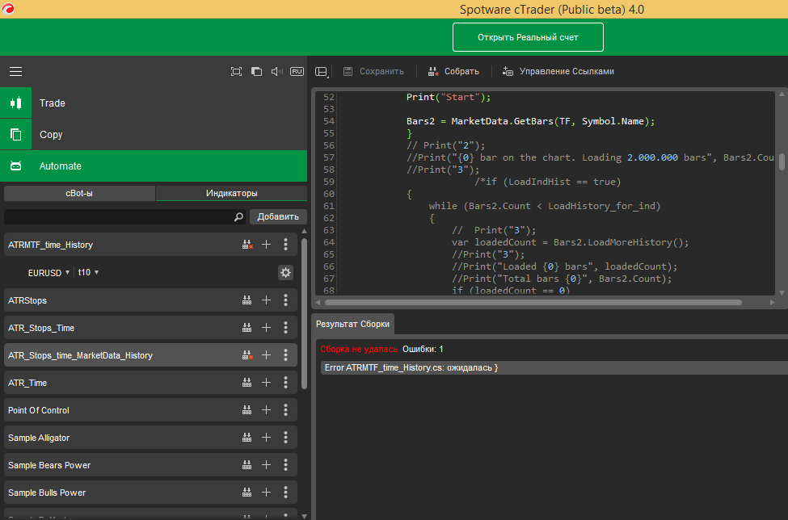Select ATRMTF_time_History in indicator list
Viewport: 788px width, 520px height.
(x=151, y=245)
